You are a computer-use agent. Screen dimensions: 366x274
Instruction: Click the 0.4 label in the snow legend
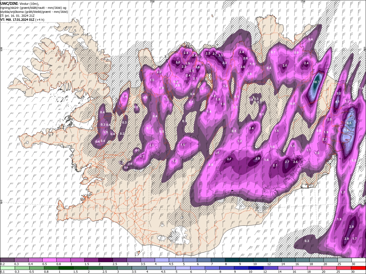tap(30, 264)
